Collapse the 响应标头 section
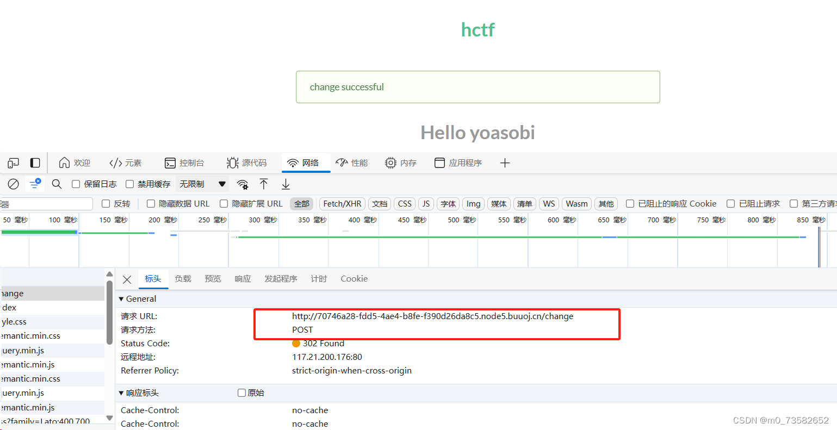This screenshot has width=837, height=430. click(x=121, y=392)
